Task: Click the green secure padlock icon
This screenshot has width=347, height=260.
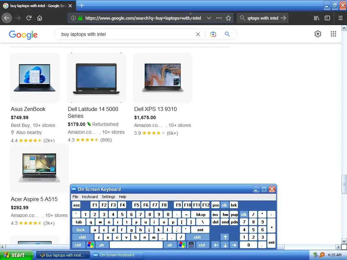Action: (x=80, y=18)
